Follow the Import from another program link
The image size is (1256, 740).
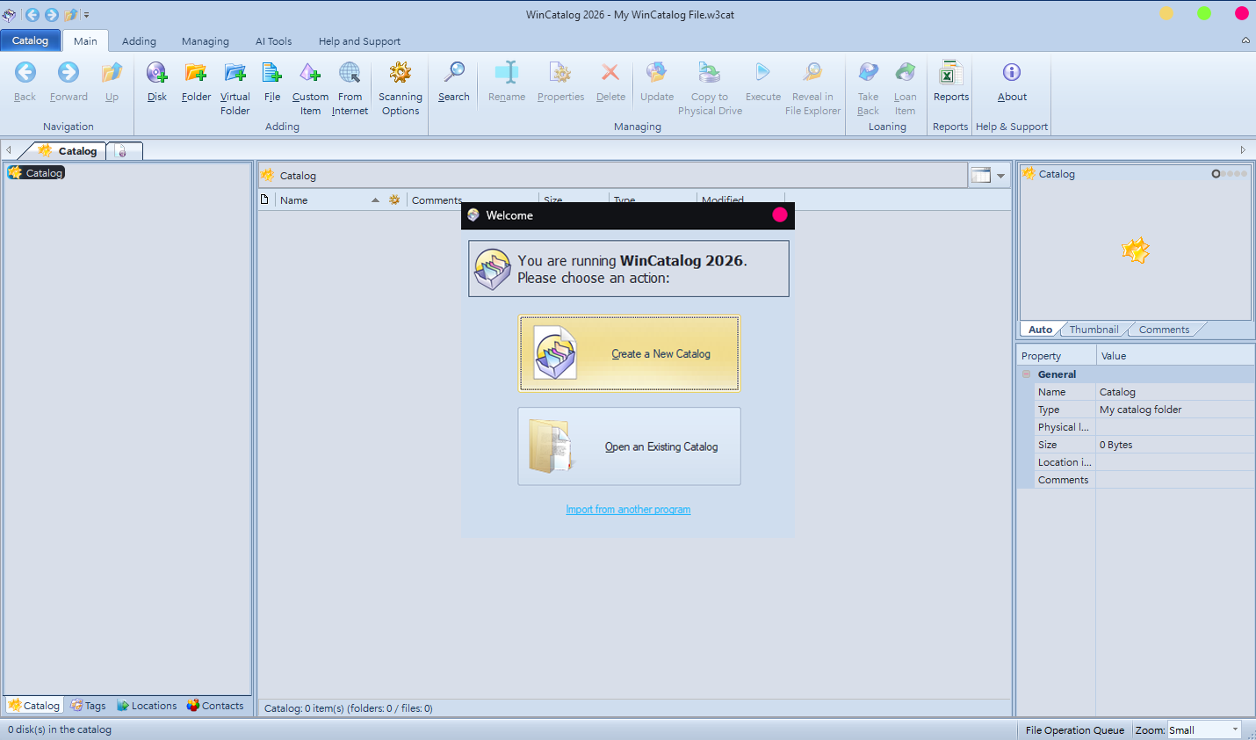click(628, 510)
